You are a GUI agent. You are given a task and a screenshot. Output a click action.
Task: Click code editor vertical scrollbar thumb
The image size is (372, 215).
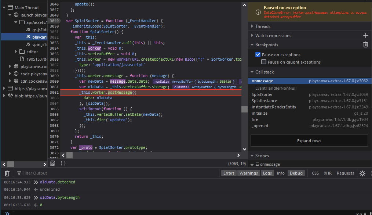click(244, 109)
